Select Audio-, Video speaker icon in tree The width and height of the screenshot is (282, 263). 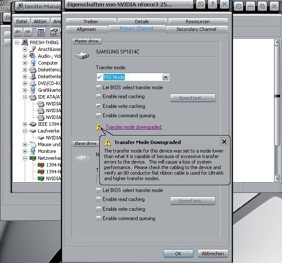pyautogui.click(x=33, y=56)
